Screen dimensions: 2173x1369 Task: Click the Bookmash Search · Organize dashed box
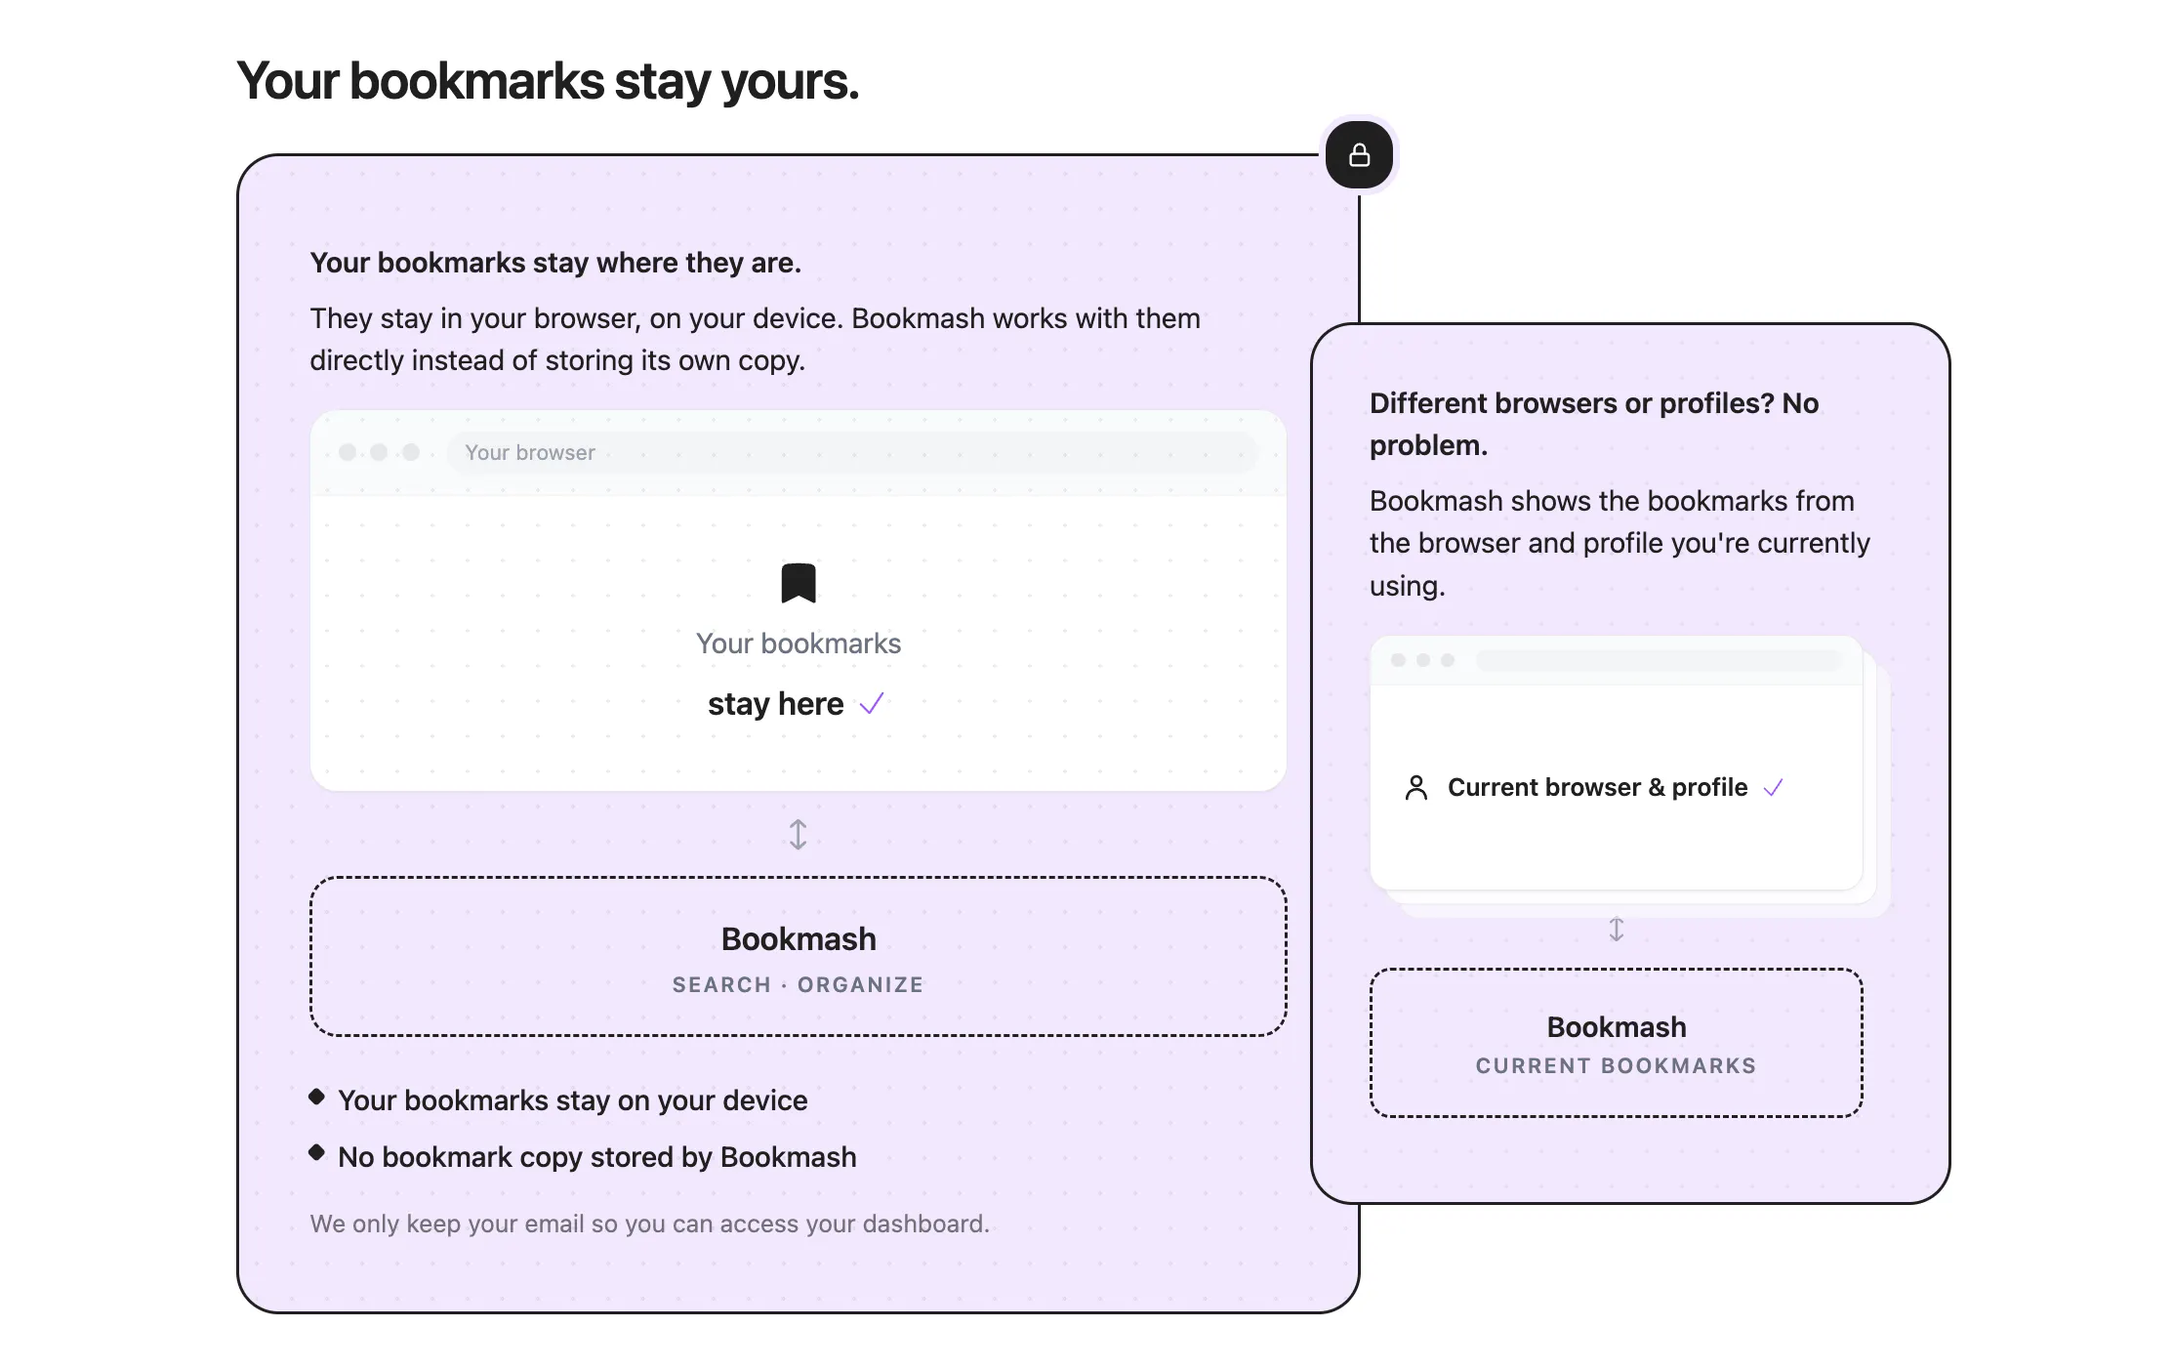pos(798,956)
